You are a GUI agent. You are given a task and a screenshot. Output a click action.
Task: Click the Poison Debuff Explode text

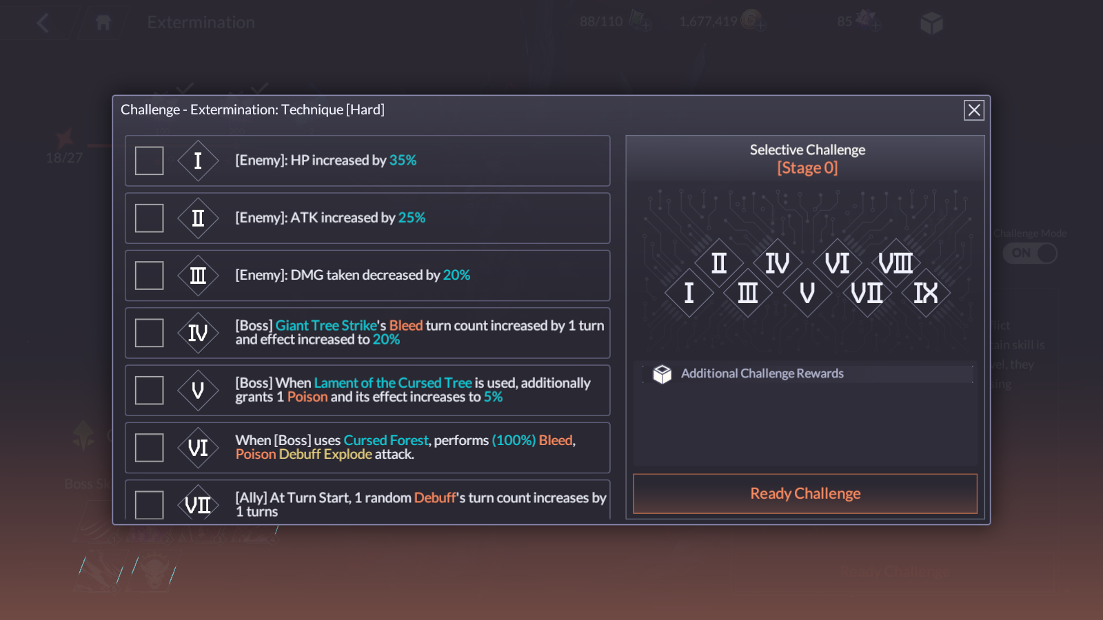(304, 454)
